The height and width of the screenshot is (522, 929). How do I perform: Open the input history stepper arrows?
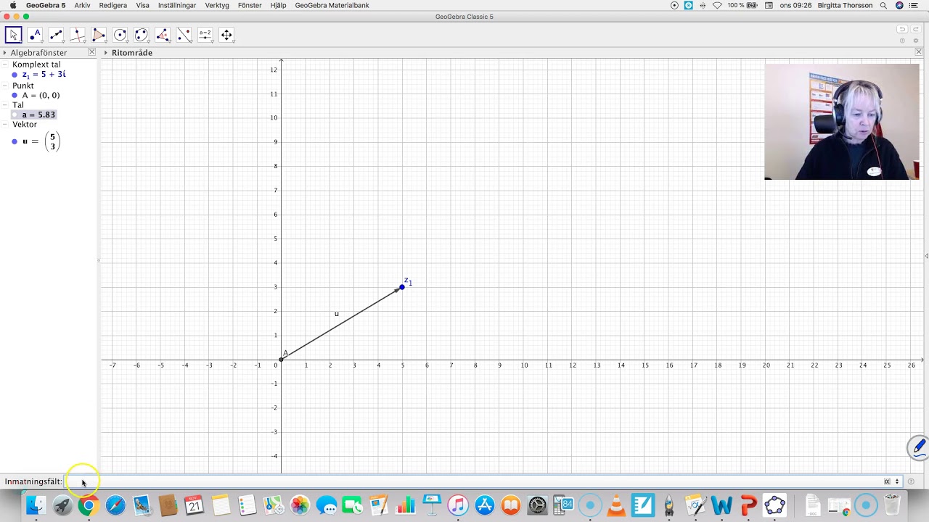[x=897, y=481]
